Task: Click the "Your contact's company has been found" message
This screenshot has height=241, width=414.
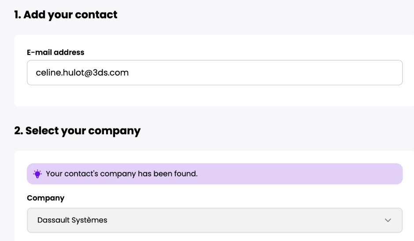Action: coord(122,174)
